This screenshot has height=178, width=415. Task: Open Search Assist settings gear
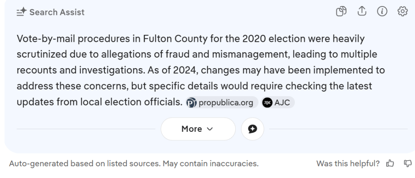click(402, 12)
